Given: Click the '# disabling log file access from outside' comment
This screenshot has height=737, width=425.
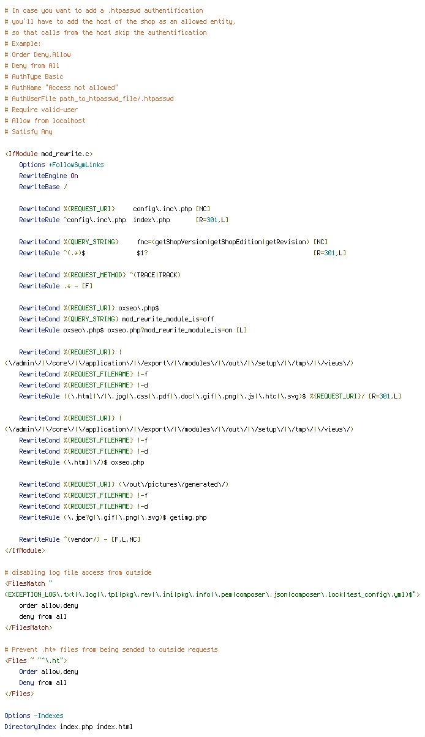Looking at the screenshot, I should pyautogui.click(x=78, y=572).
